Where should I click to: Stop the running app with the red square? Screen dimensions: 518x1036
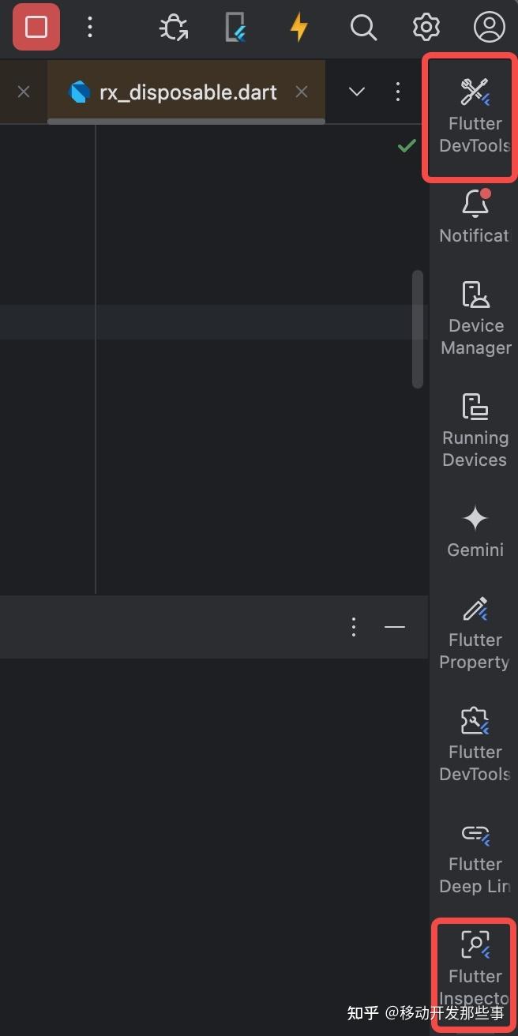coord(35,27)
